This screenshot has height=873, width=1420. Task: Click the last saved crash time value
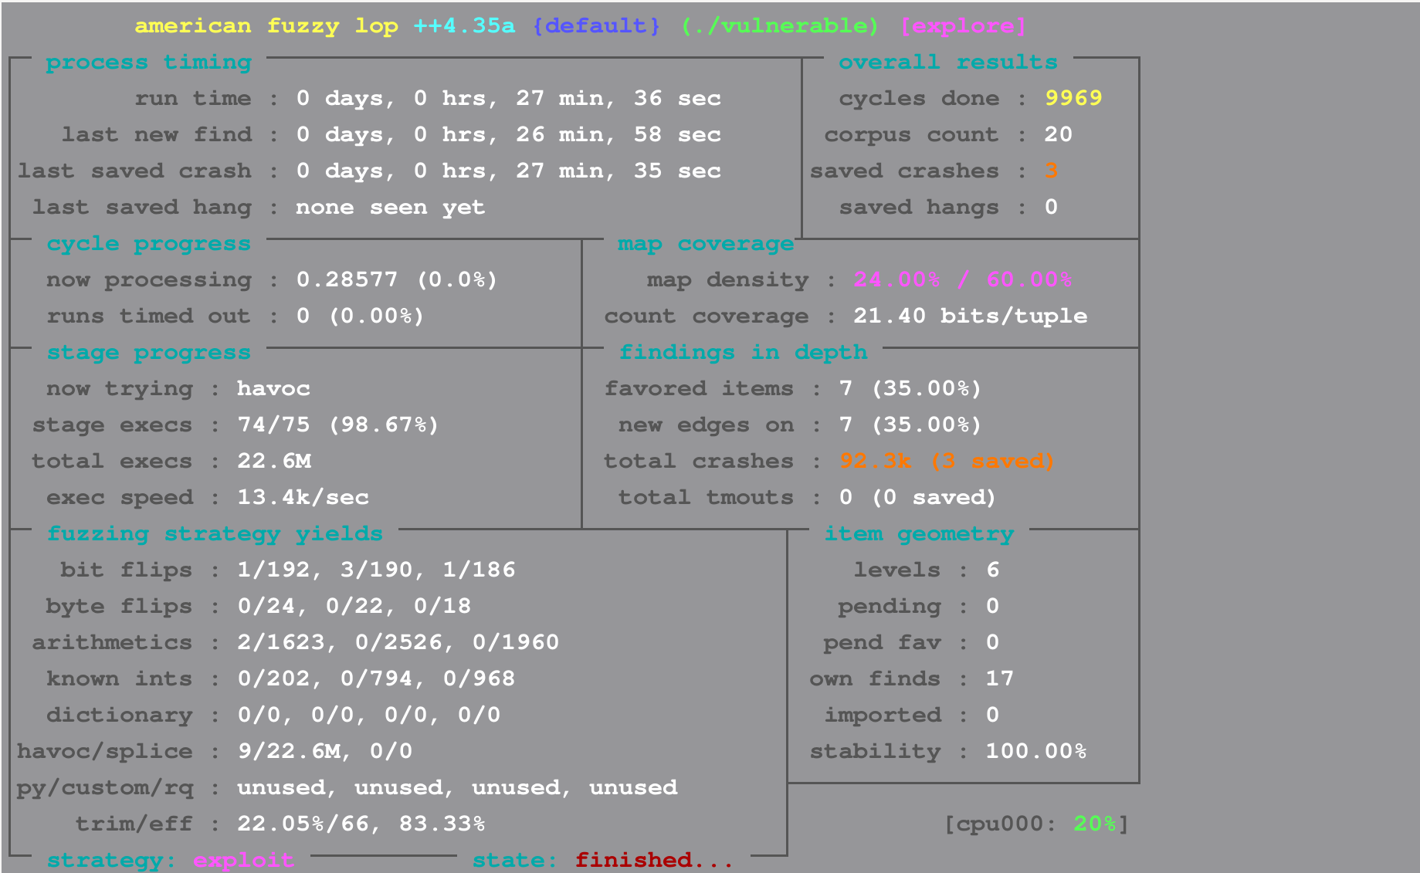509,171
